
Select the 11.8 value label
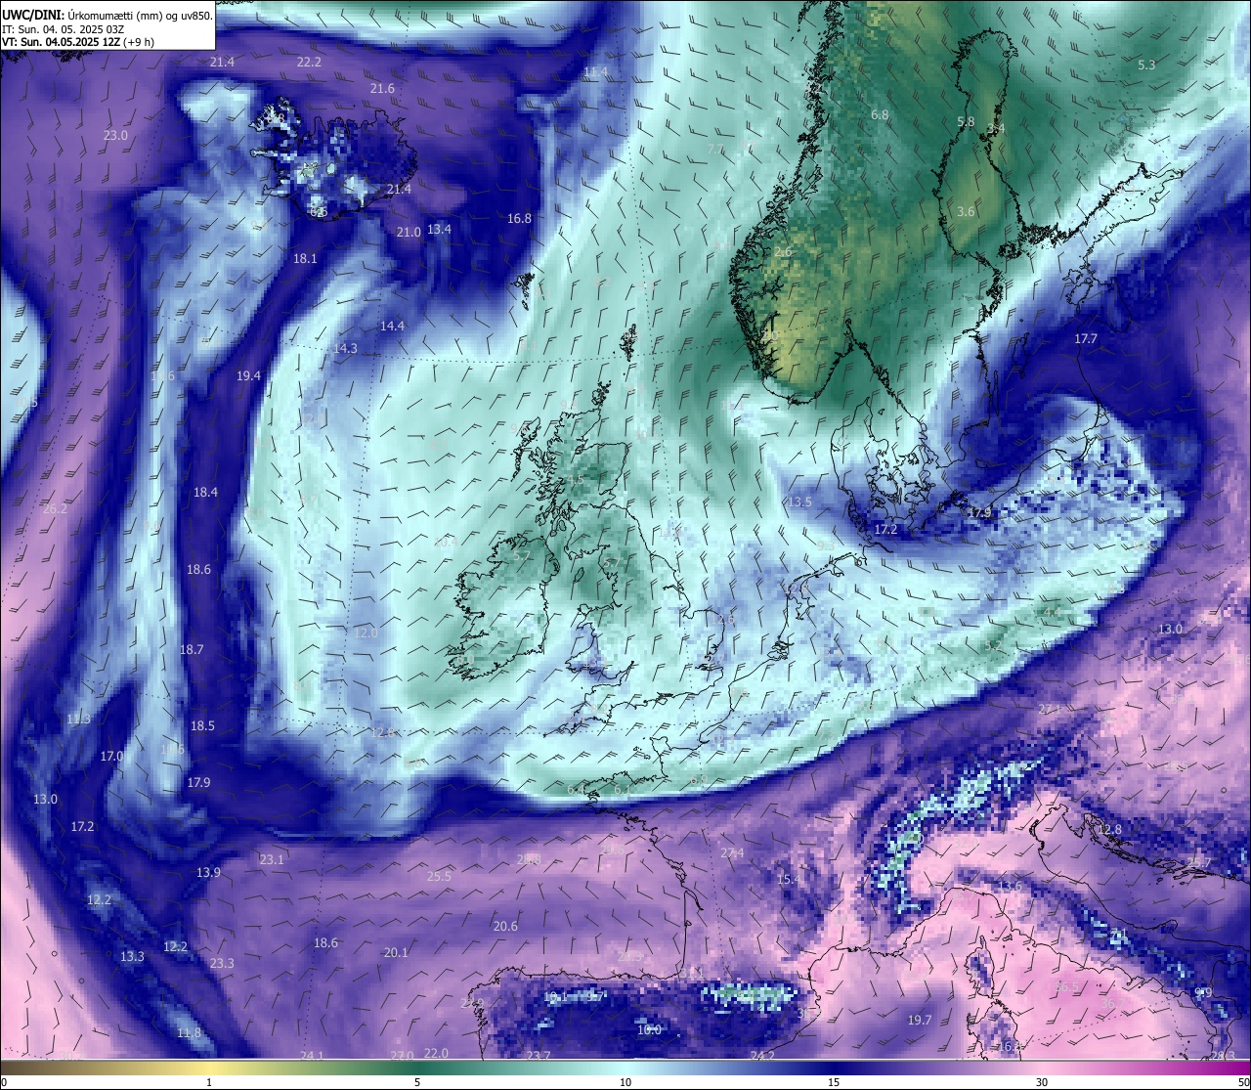tap(189, 1032)
